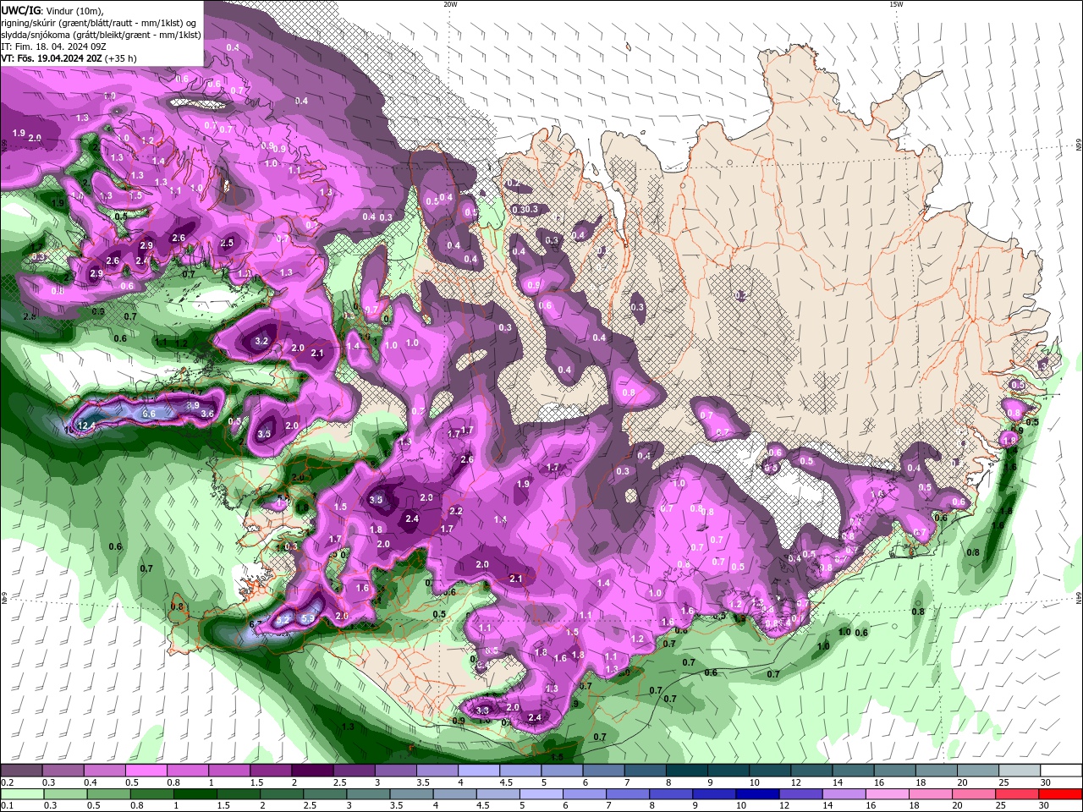Click the '12.4' precipitation value on the map

point(85,425)
